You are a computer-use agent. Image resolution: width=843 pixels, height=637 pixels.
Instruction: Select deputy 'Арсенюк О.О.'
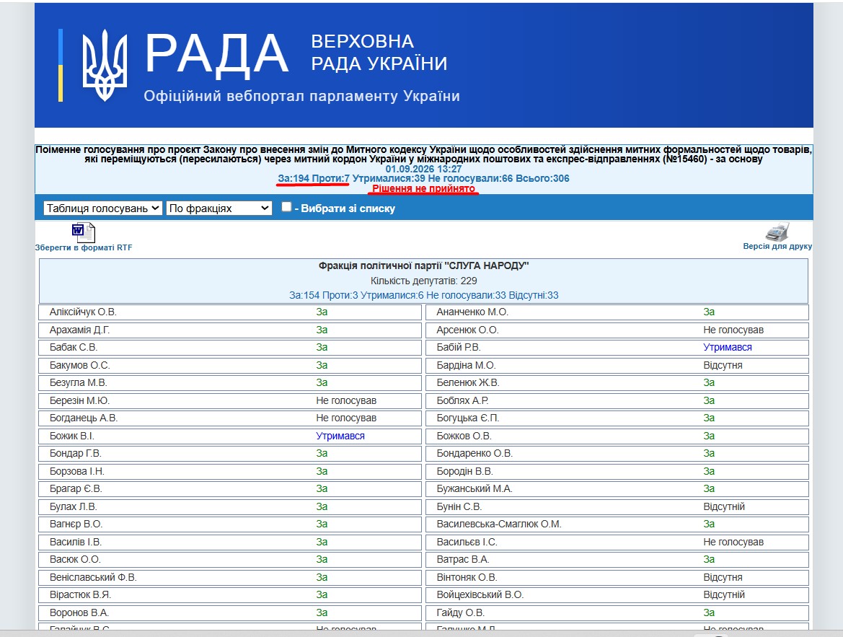[467, 330]
